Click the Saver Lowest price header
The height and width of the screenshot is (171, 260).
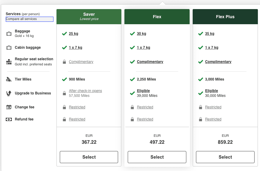(x=89, y=17)
